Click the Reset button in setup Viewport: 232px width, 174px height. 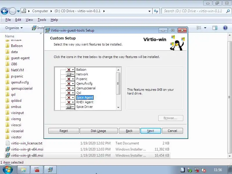[64, 131]
